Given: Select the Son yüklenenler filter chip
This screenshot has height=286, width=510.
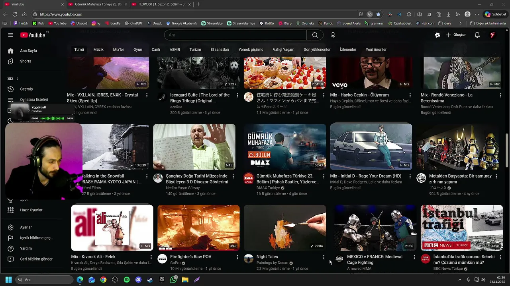Looking at the screenshot, I should [317, 50].
